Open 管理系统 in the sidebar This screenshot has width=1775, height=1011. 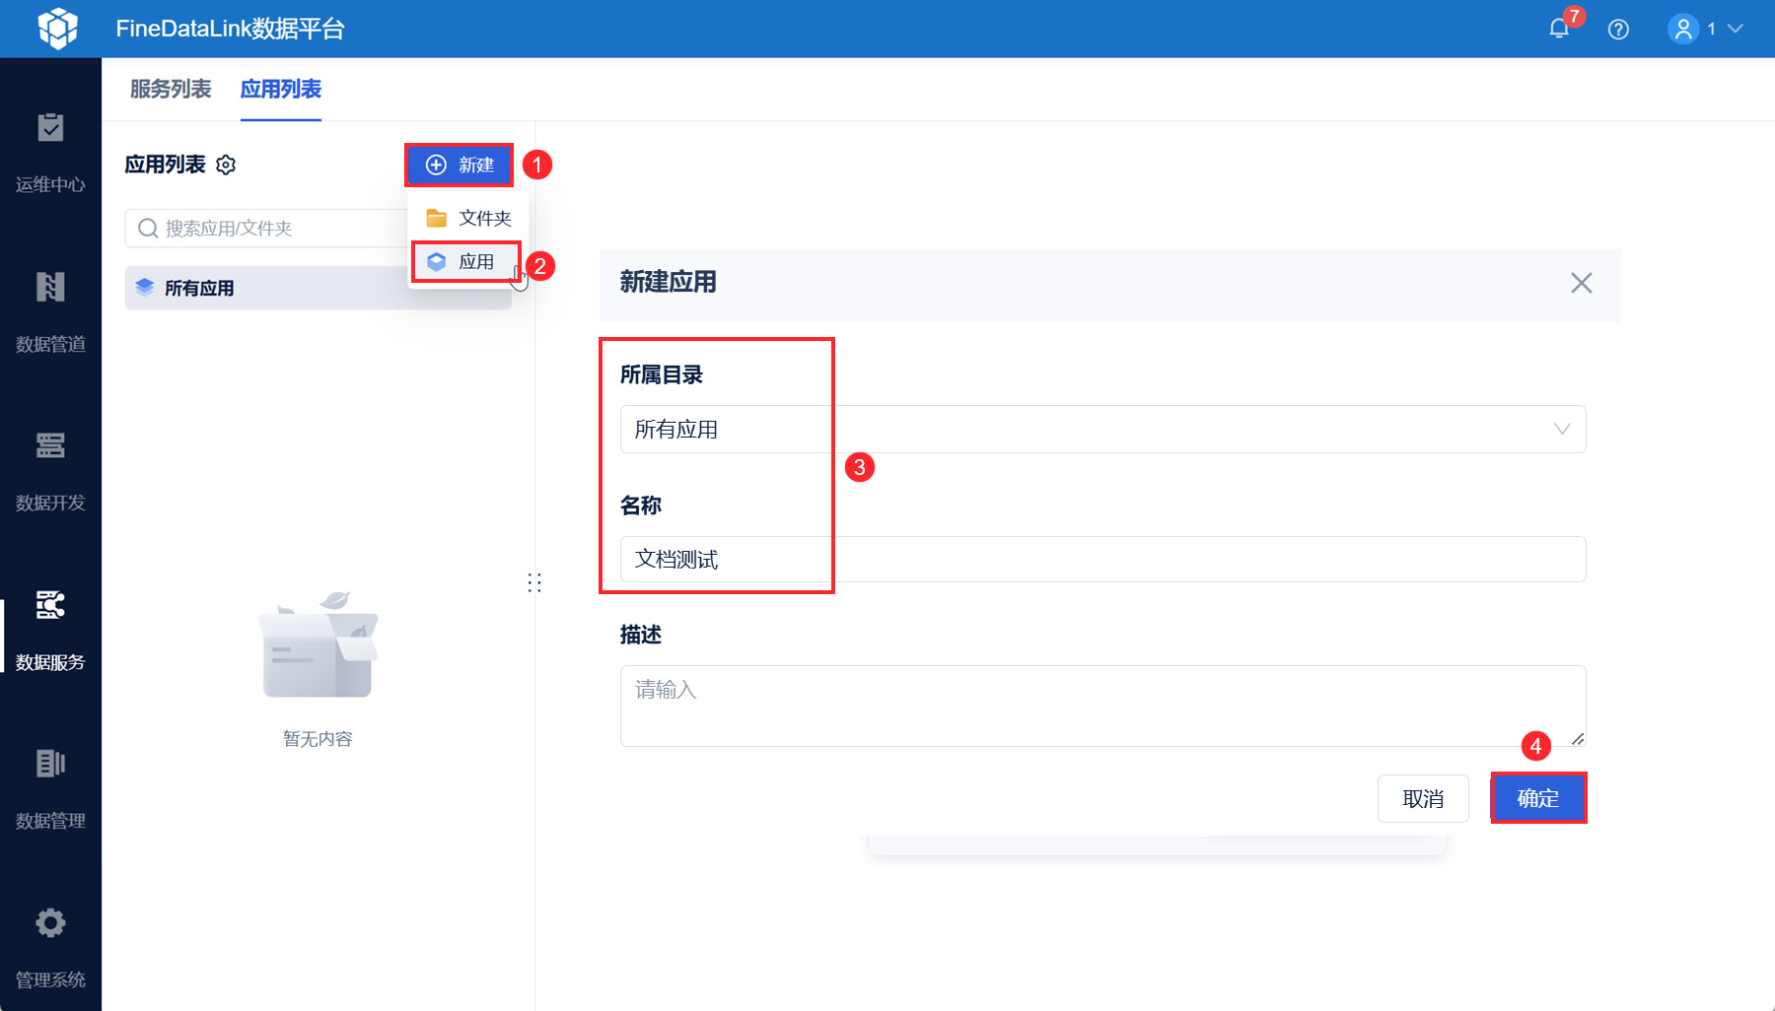coord(50,949)
